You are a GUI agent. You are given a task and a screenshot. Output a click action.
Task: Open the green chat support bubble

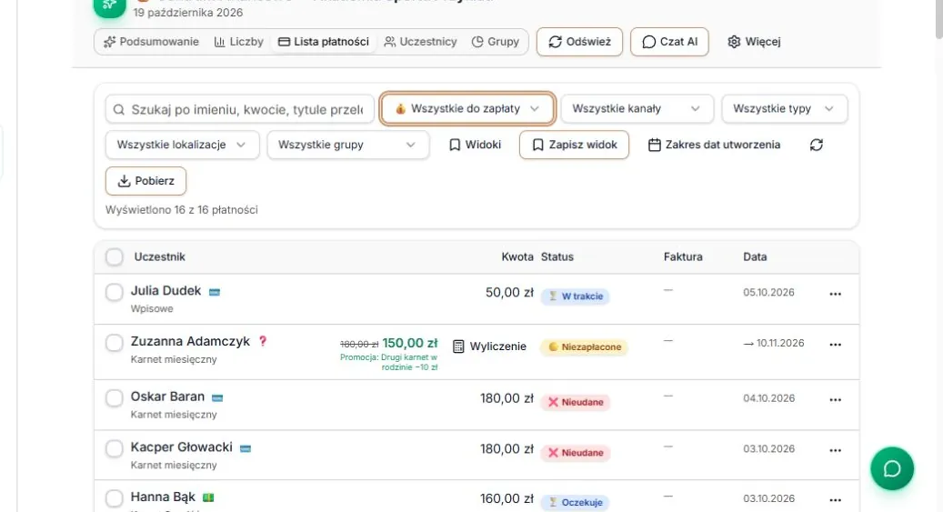(892, 468)
